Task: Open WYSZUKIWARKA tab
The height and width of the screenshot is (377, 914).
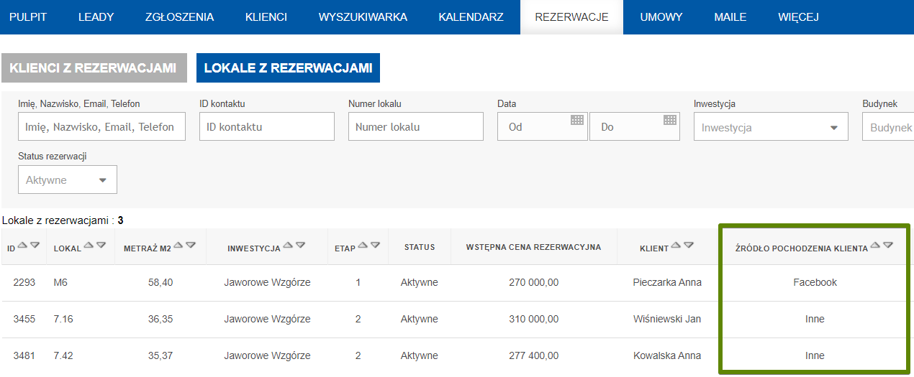Action: pos(363,17)
